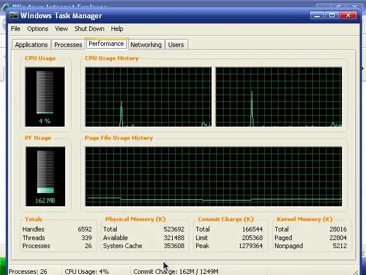The width and height of the screenshot is (366, 275).
Task: Switch to the Networking tab
Action: click(146, 45)
